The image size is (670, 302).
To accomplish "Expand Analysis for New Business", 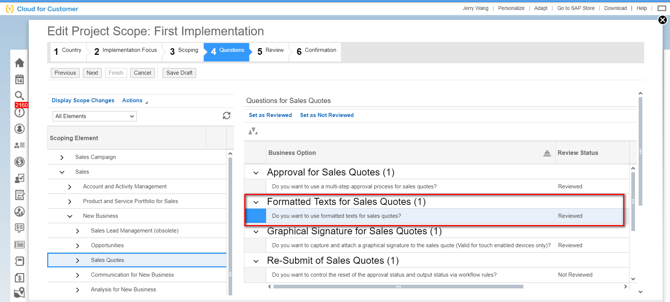I will 77,290.
